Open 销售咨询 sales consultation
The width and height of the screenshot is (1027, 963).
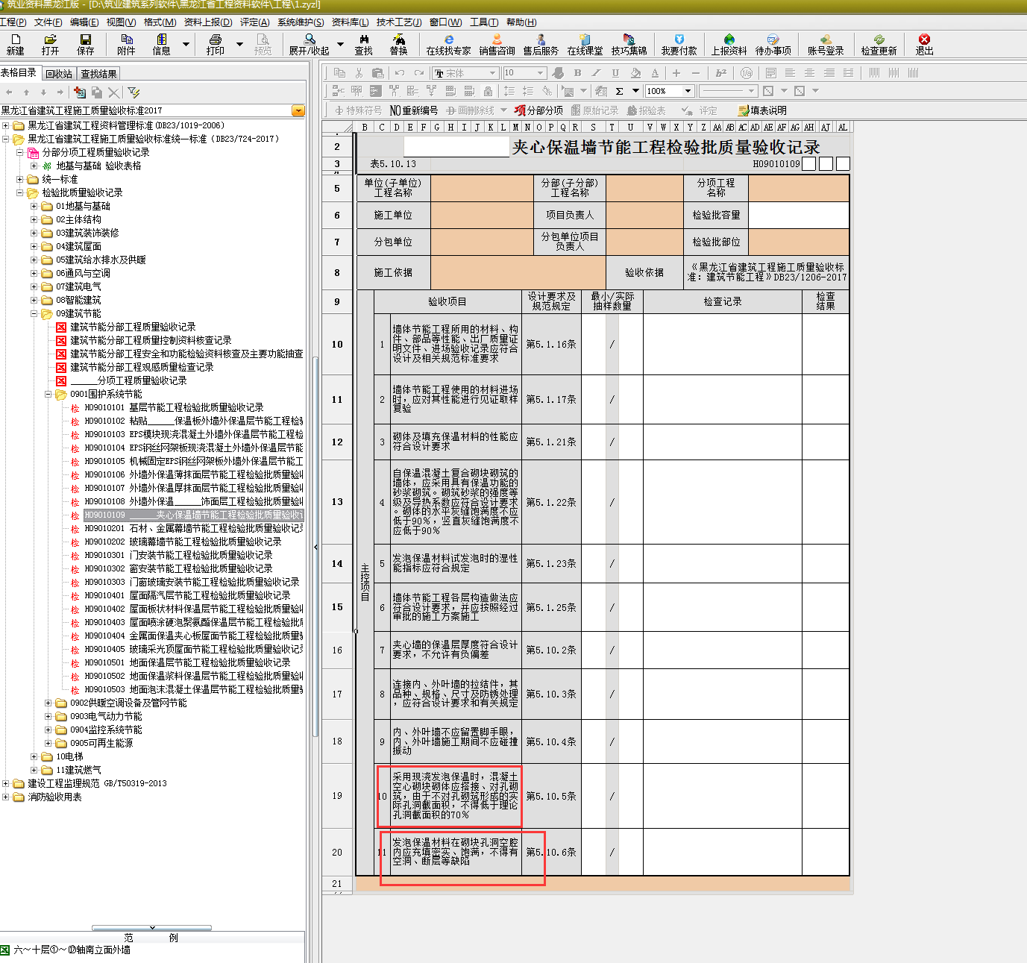497,45
